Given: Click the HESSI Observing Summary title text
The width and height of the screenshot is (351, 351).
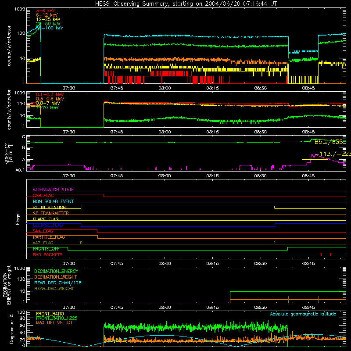Looking at the screenshot, I should (186, 4).
